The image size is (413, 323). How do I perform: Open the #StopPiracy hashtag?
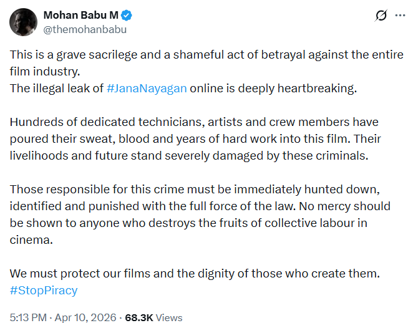(44, 290)
